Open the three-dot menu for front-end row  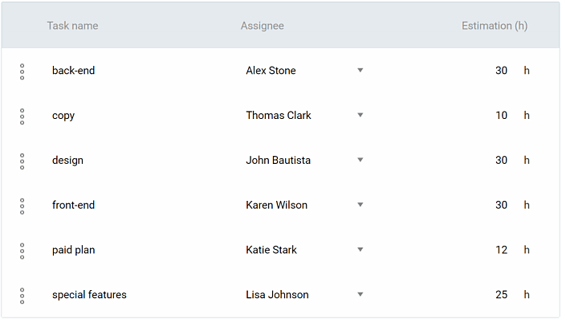coord(22,207)
